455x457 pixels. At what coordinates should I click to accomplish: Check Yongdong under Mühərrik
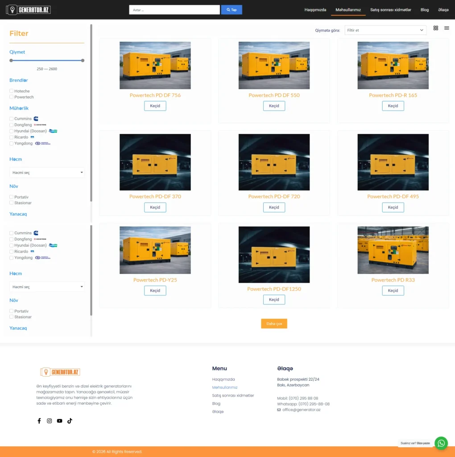[x=11, y=143]
